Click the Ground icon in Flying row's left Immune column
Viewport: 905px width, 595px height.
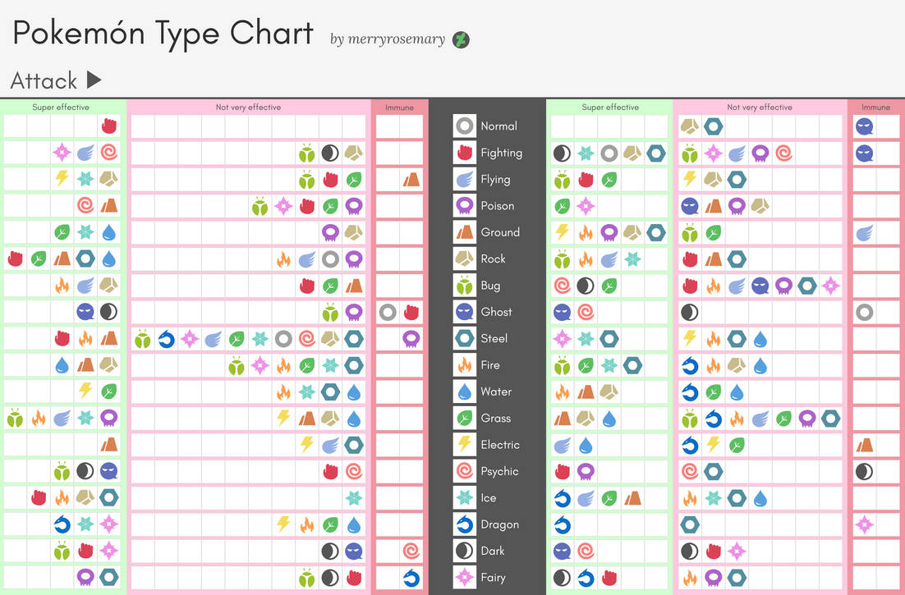click(411, 180)
